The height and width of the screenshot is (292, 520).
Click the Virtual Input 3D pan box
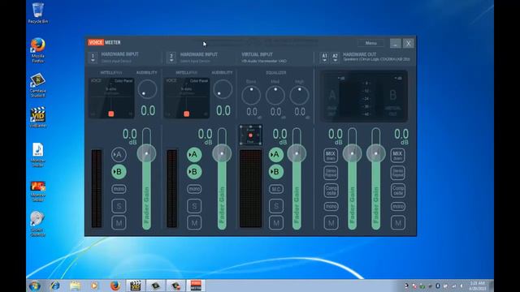coord(251,135)
